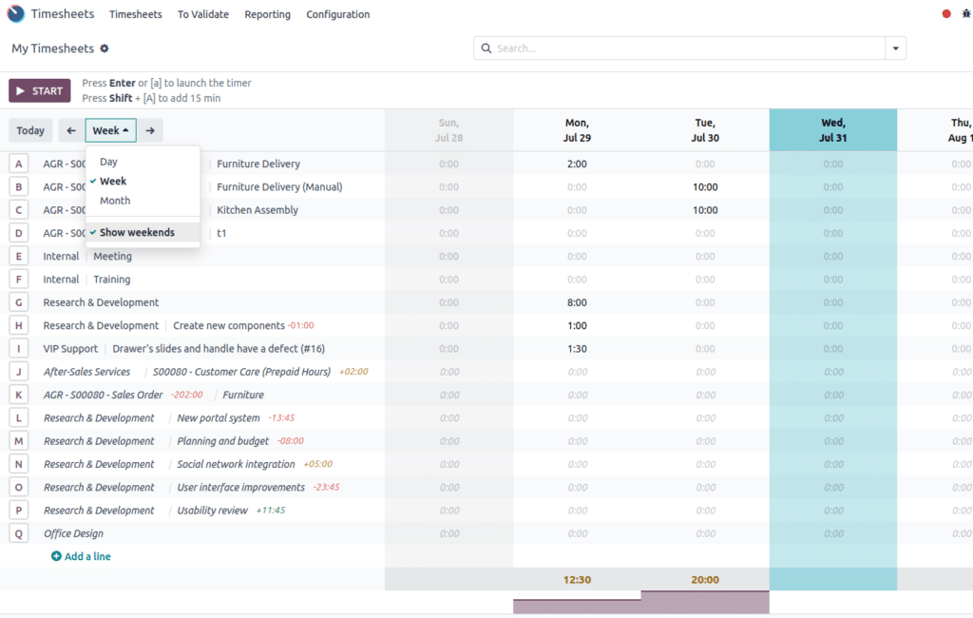Open the To Validate menu
The image size is (973, 618).
point(203,14)
